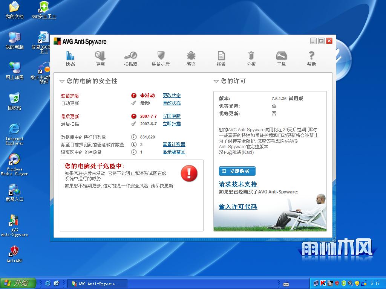The image size is (386, 289).
Task: Click the 7.5.1.36 试用版 version text
Action: point(287,99)
